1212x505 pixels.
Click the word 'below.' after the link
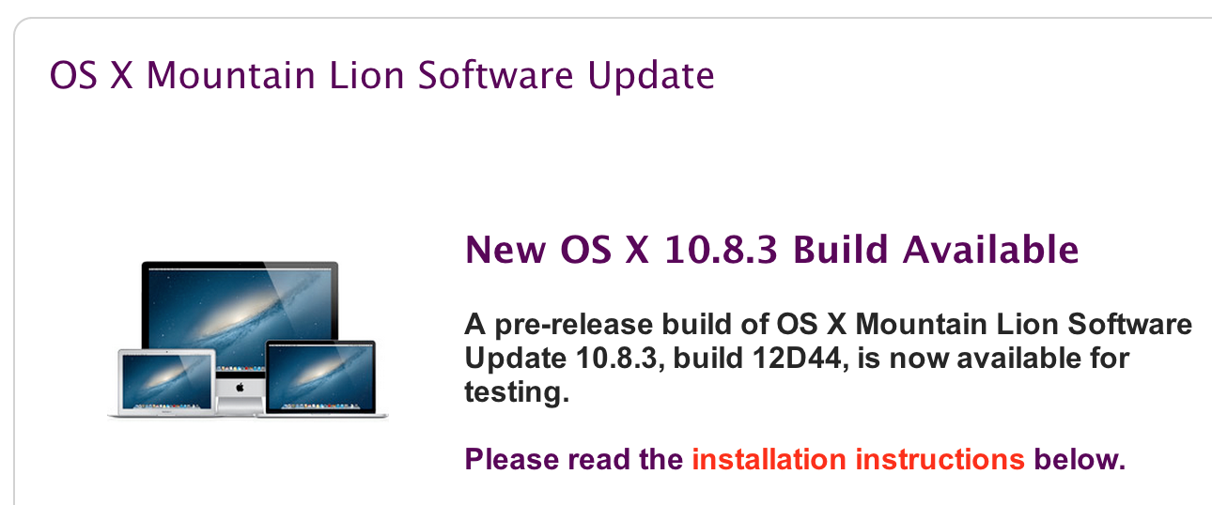1079,460
